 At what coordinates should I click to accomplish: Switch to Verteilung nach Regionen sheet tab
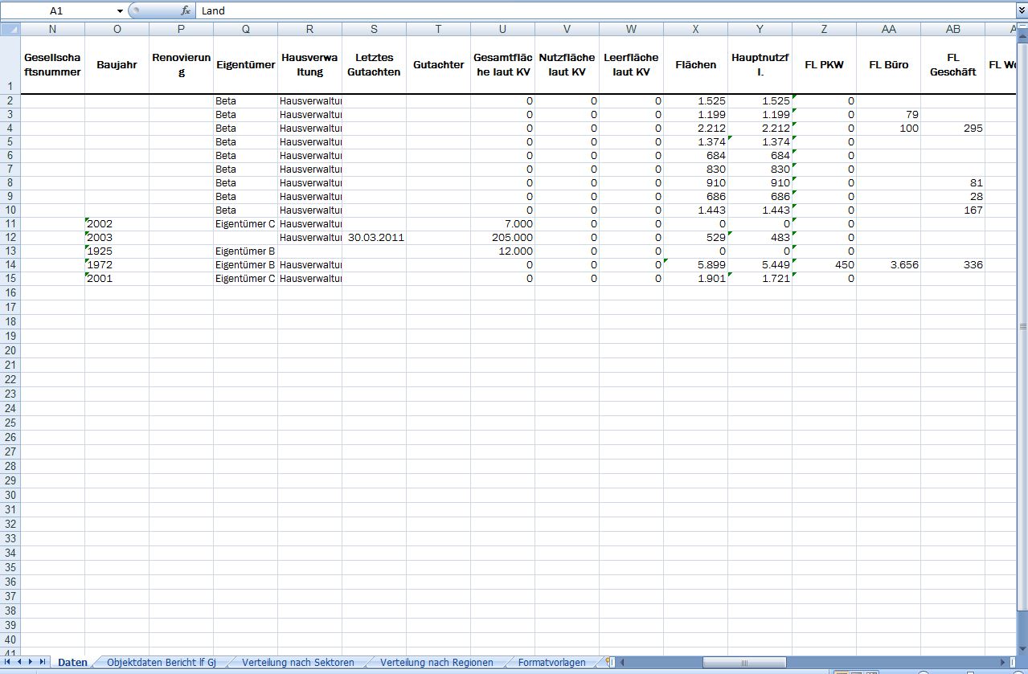point(436,663)
